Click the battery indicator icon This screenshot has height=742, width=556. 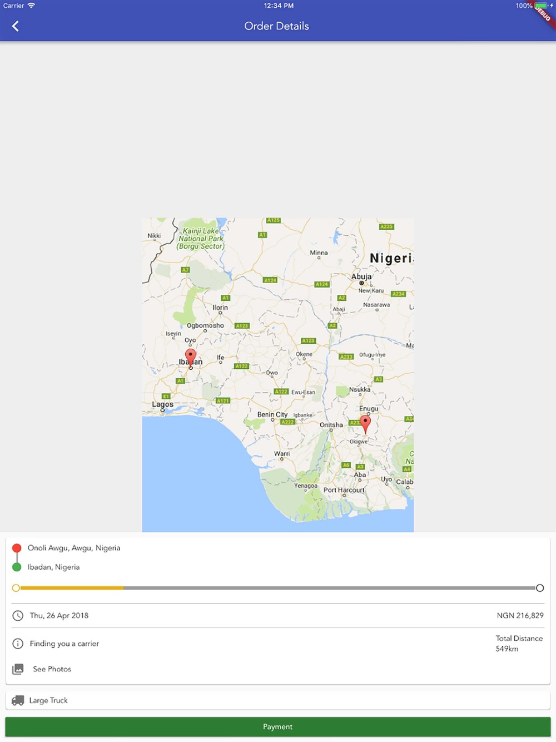click(x=542, y=6)
